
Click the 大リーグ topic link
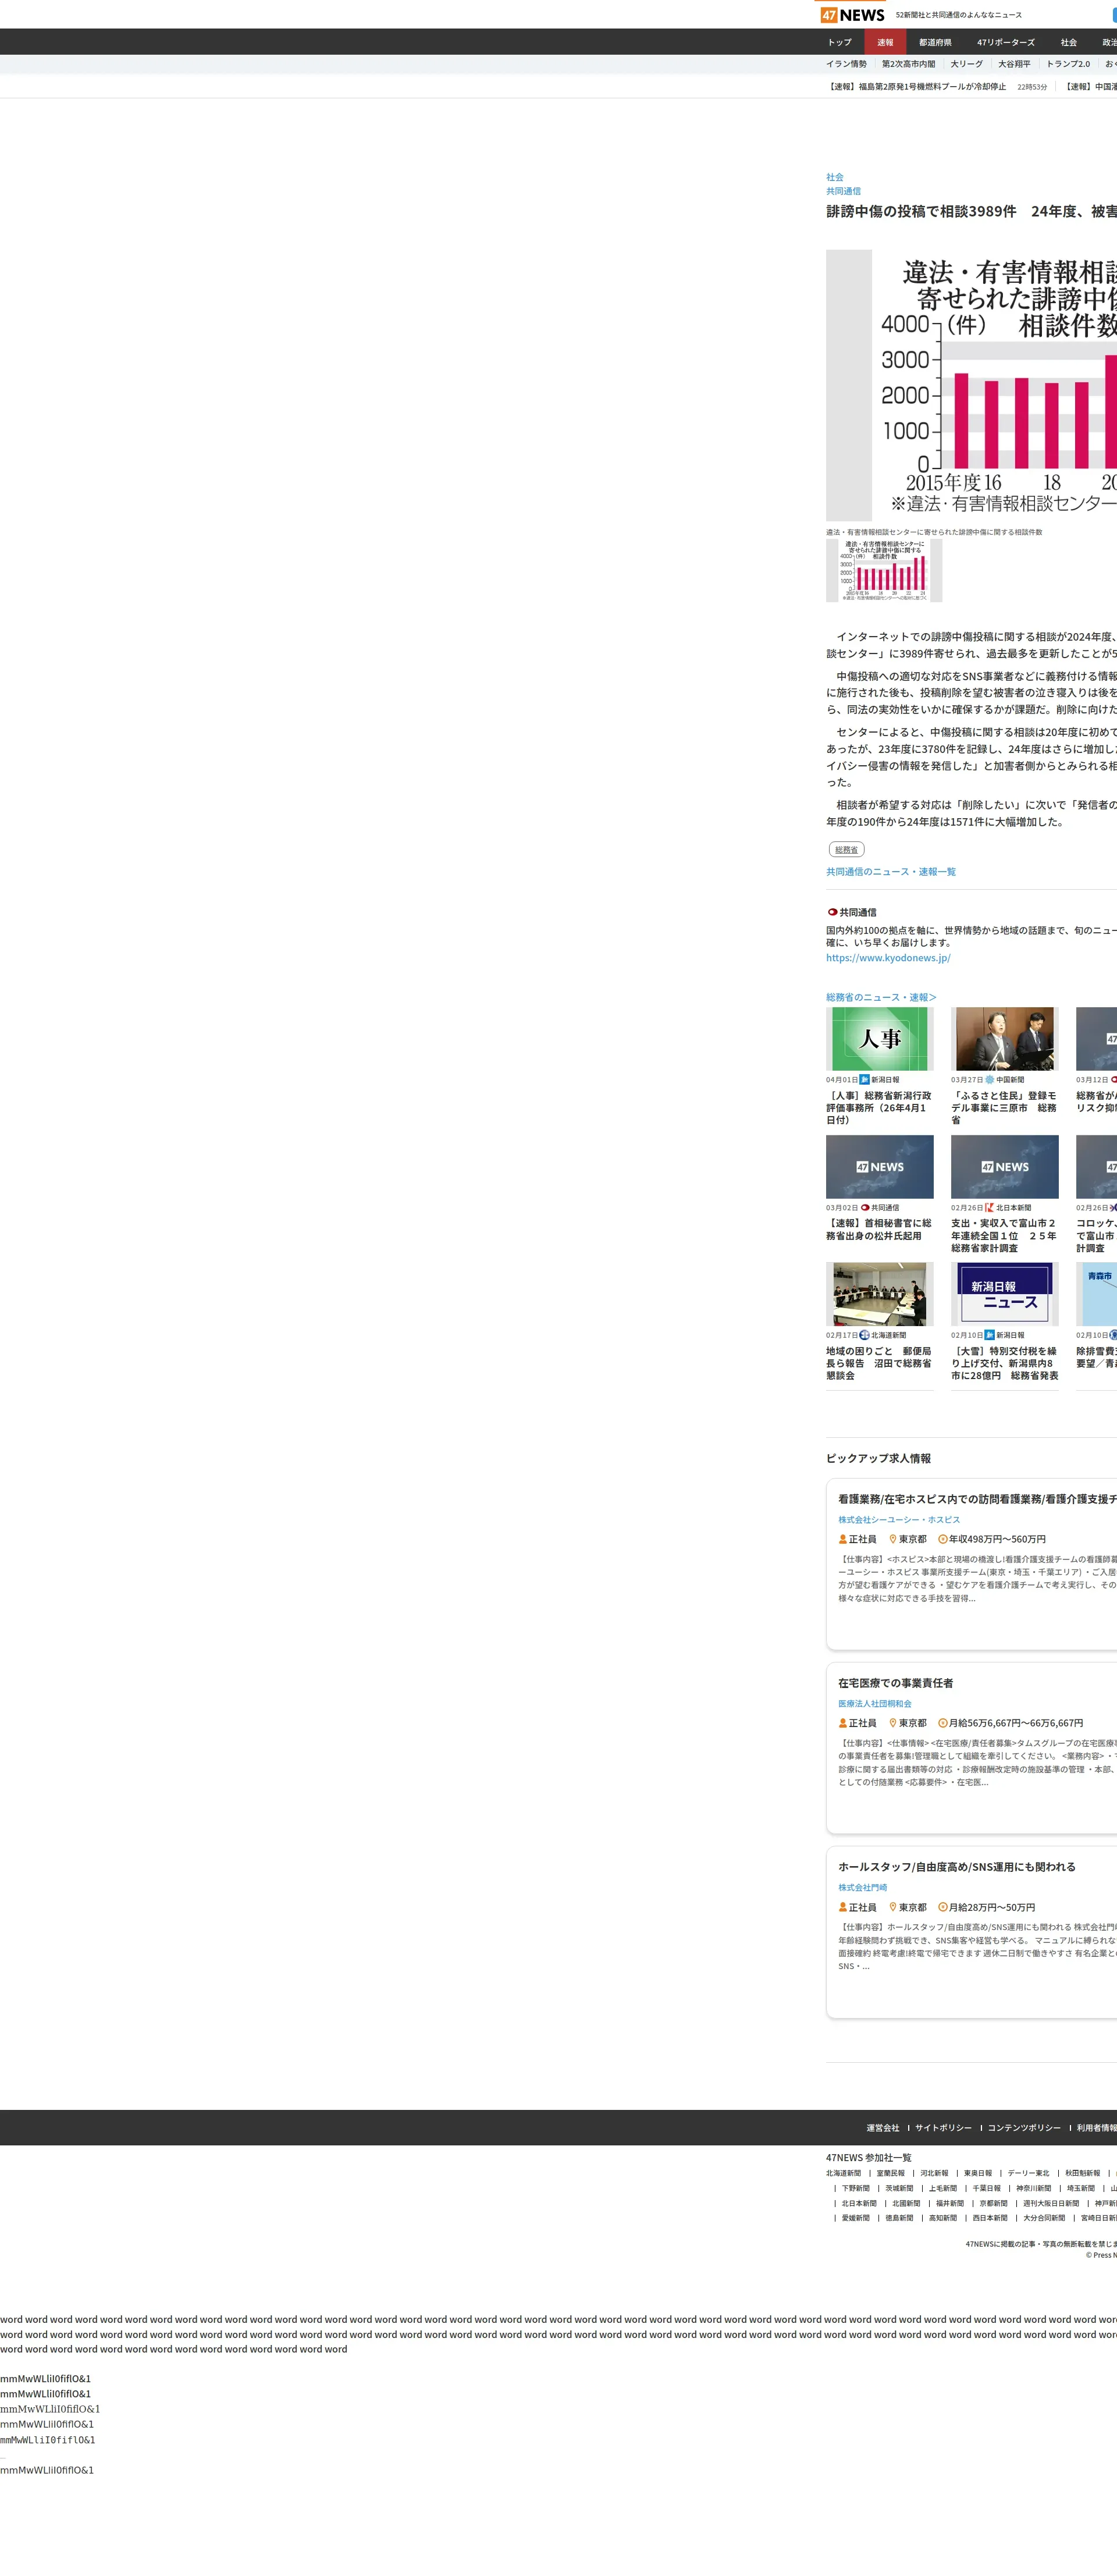coord(967,64)
